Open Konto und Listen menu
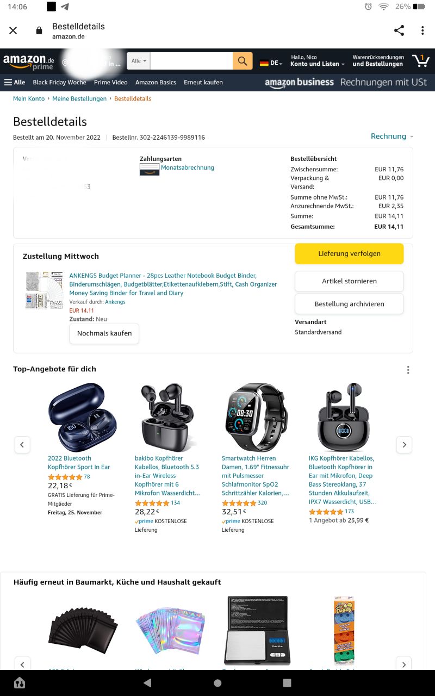 pyautogui.click(x=318, y=61)
